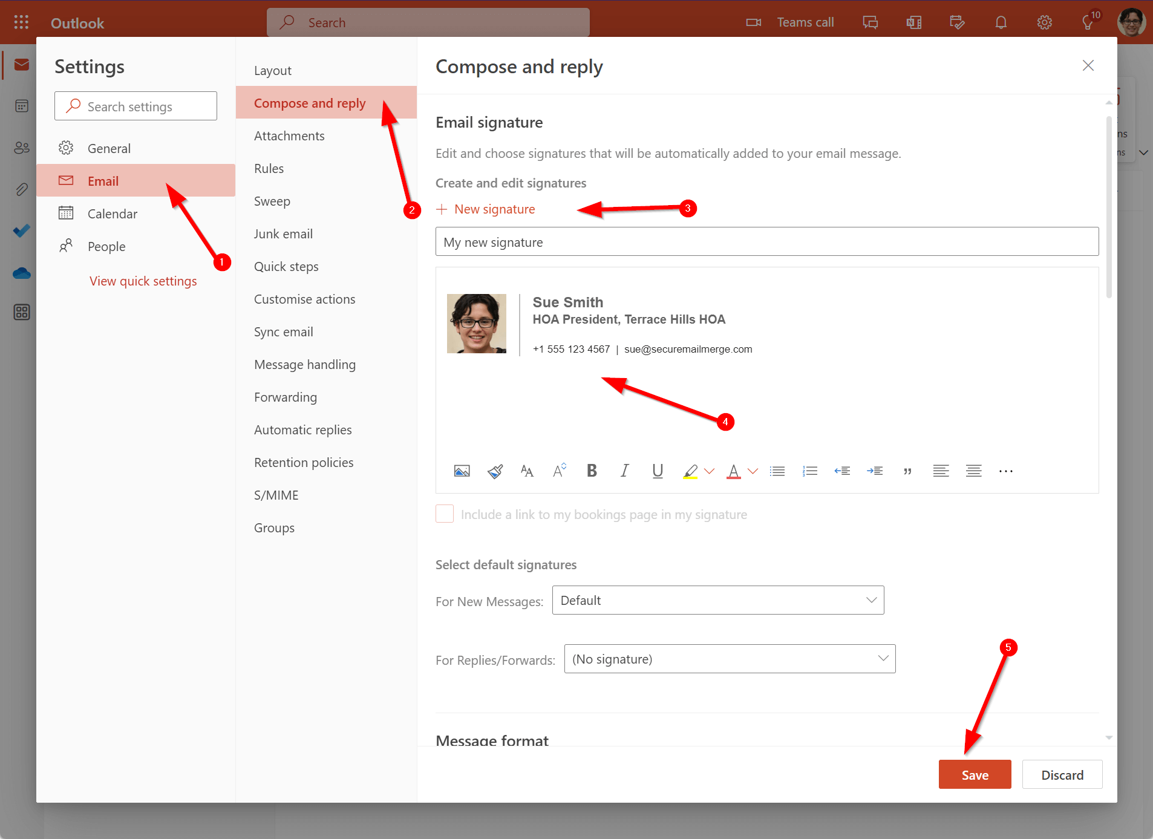Underline the selected signature text
This screenshot has height=839, width=1153.
click(x=657, y=471)
